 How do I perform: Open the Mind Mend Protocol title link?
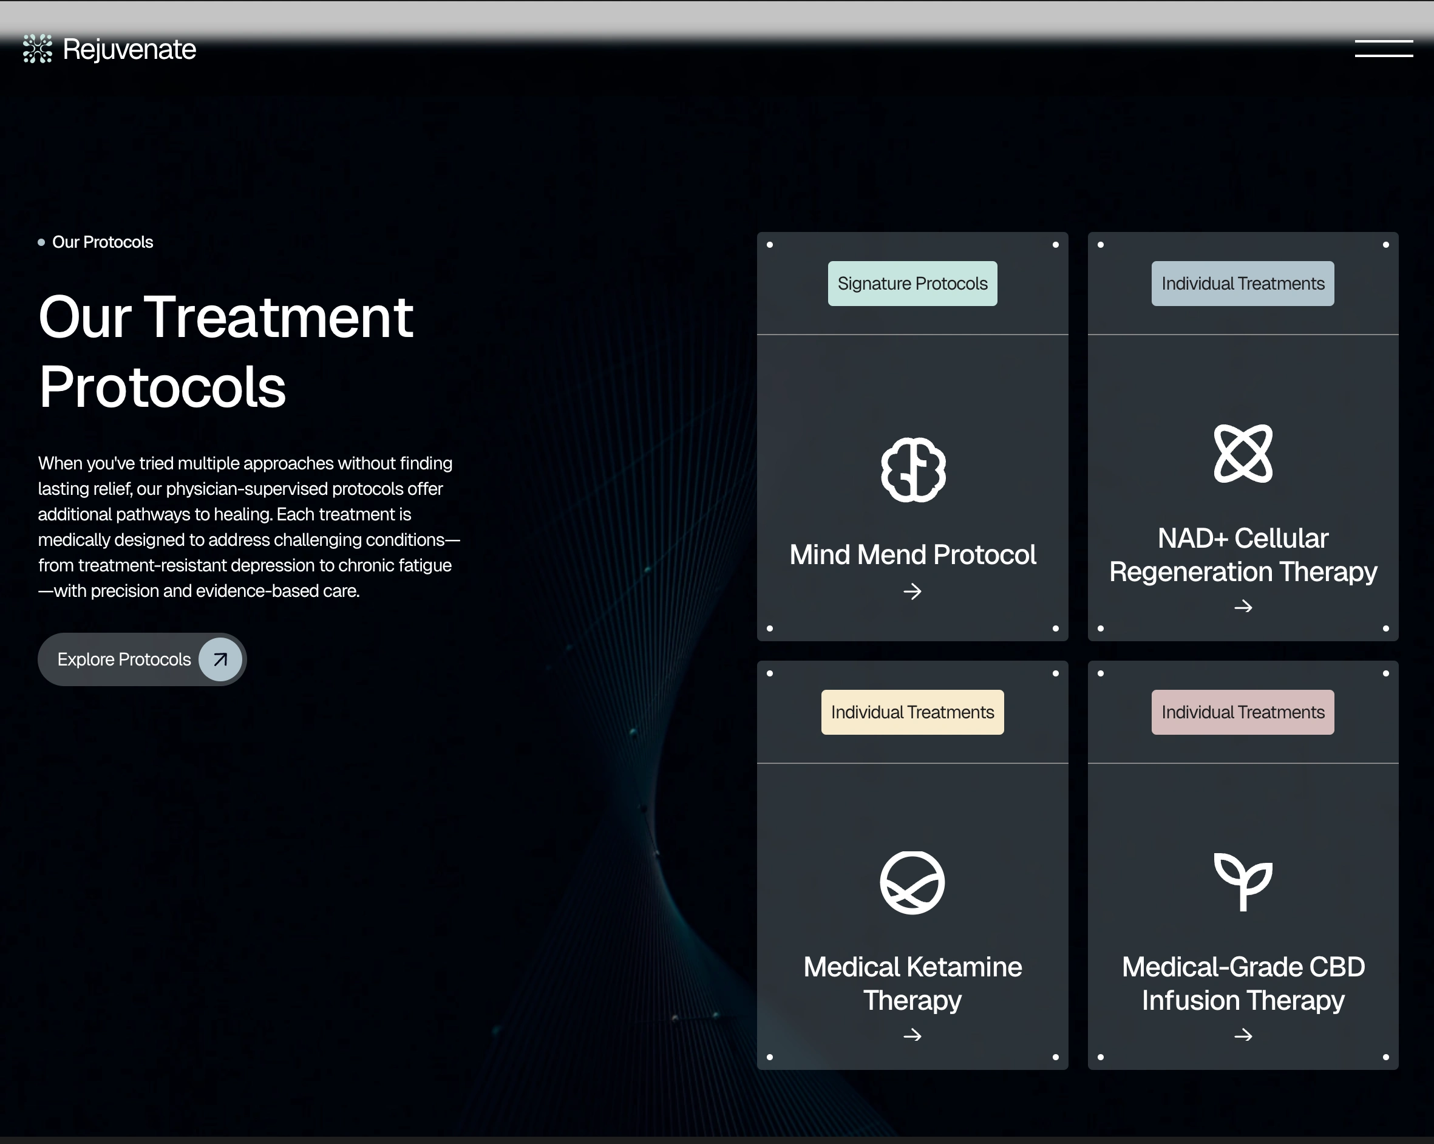click(912, 555)
